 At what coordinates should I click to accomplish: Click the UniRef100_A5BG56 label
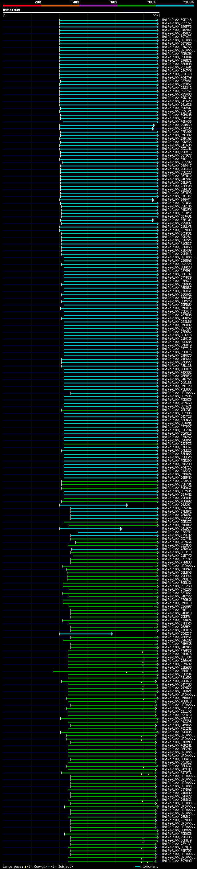[177, 54]
